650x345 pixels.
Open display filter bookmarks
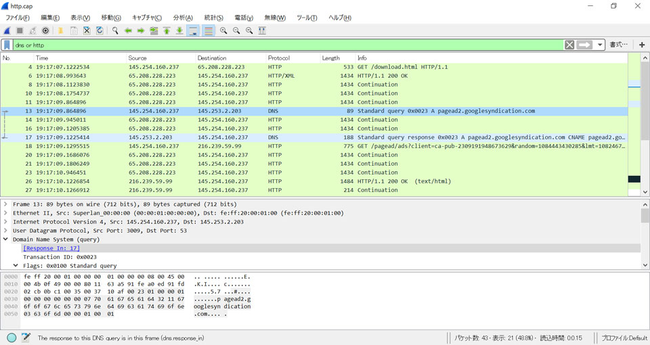point(7,45)
